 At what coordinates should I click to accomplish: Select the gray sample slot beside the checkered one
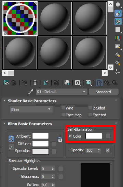pyautogui.click(x=55, y=18)
